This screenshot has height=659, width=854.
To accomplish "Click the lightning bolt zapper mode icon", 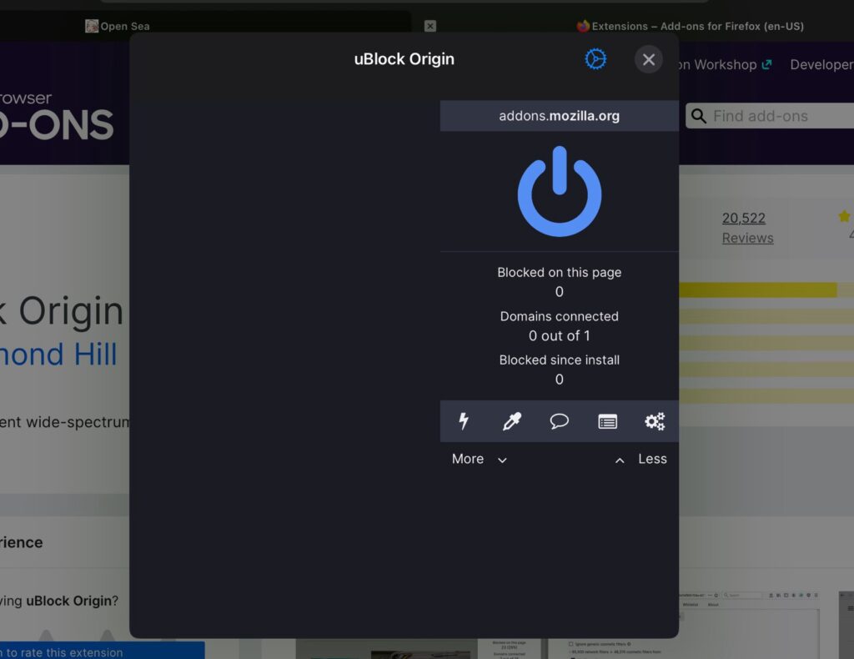I will coord(464,421).
